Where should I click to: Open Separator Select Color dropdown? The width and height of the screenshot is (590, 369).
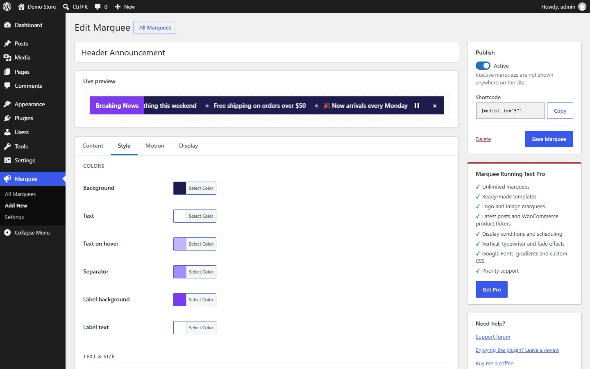click(195, 272)
